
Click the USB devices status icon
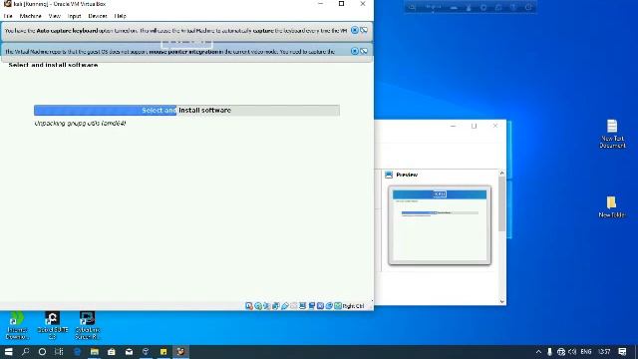285,306
